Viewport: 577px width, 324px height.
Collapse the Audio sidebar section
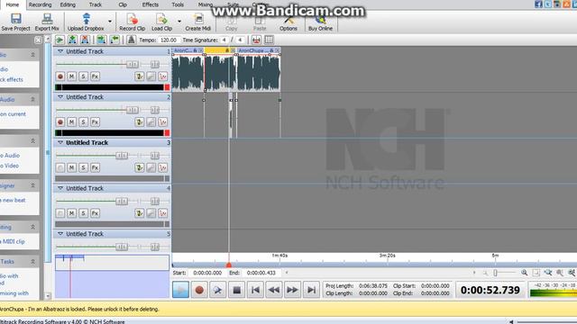32,99
